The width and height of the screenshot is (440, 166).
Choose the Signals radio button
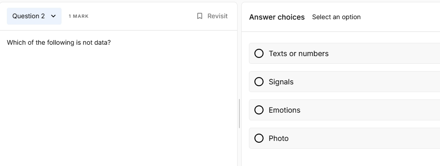pyautogui.click(x=259, y=82)
